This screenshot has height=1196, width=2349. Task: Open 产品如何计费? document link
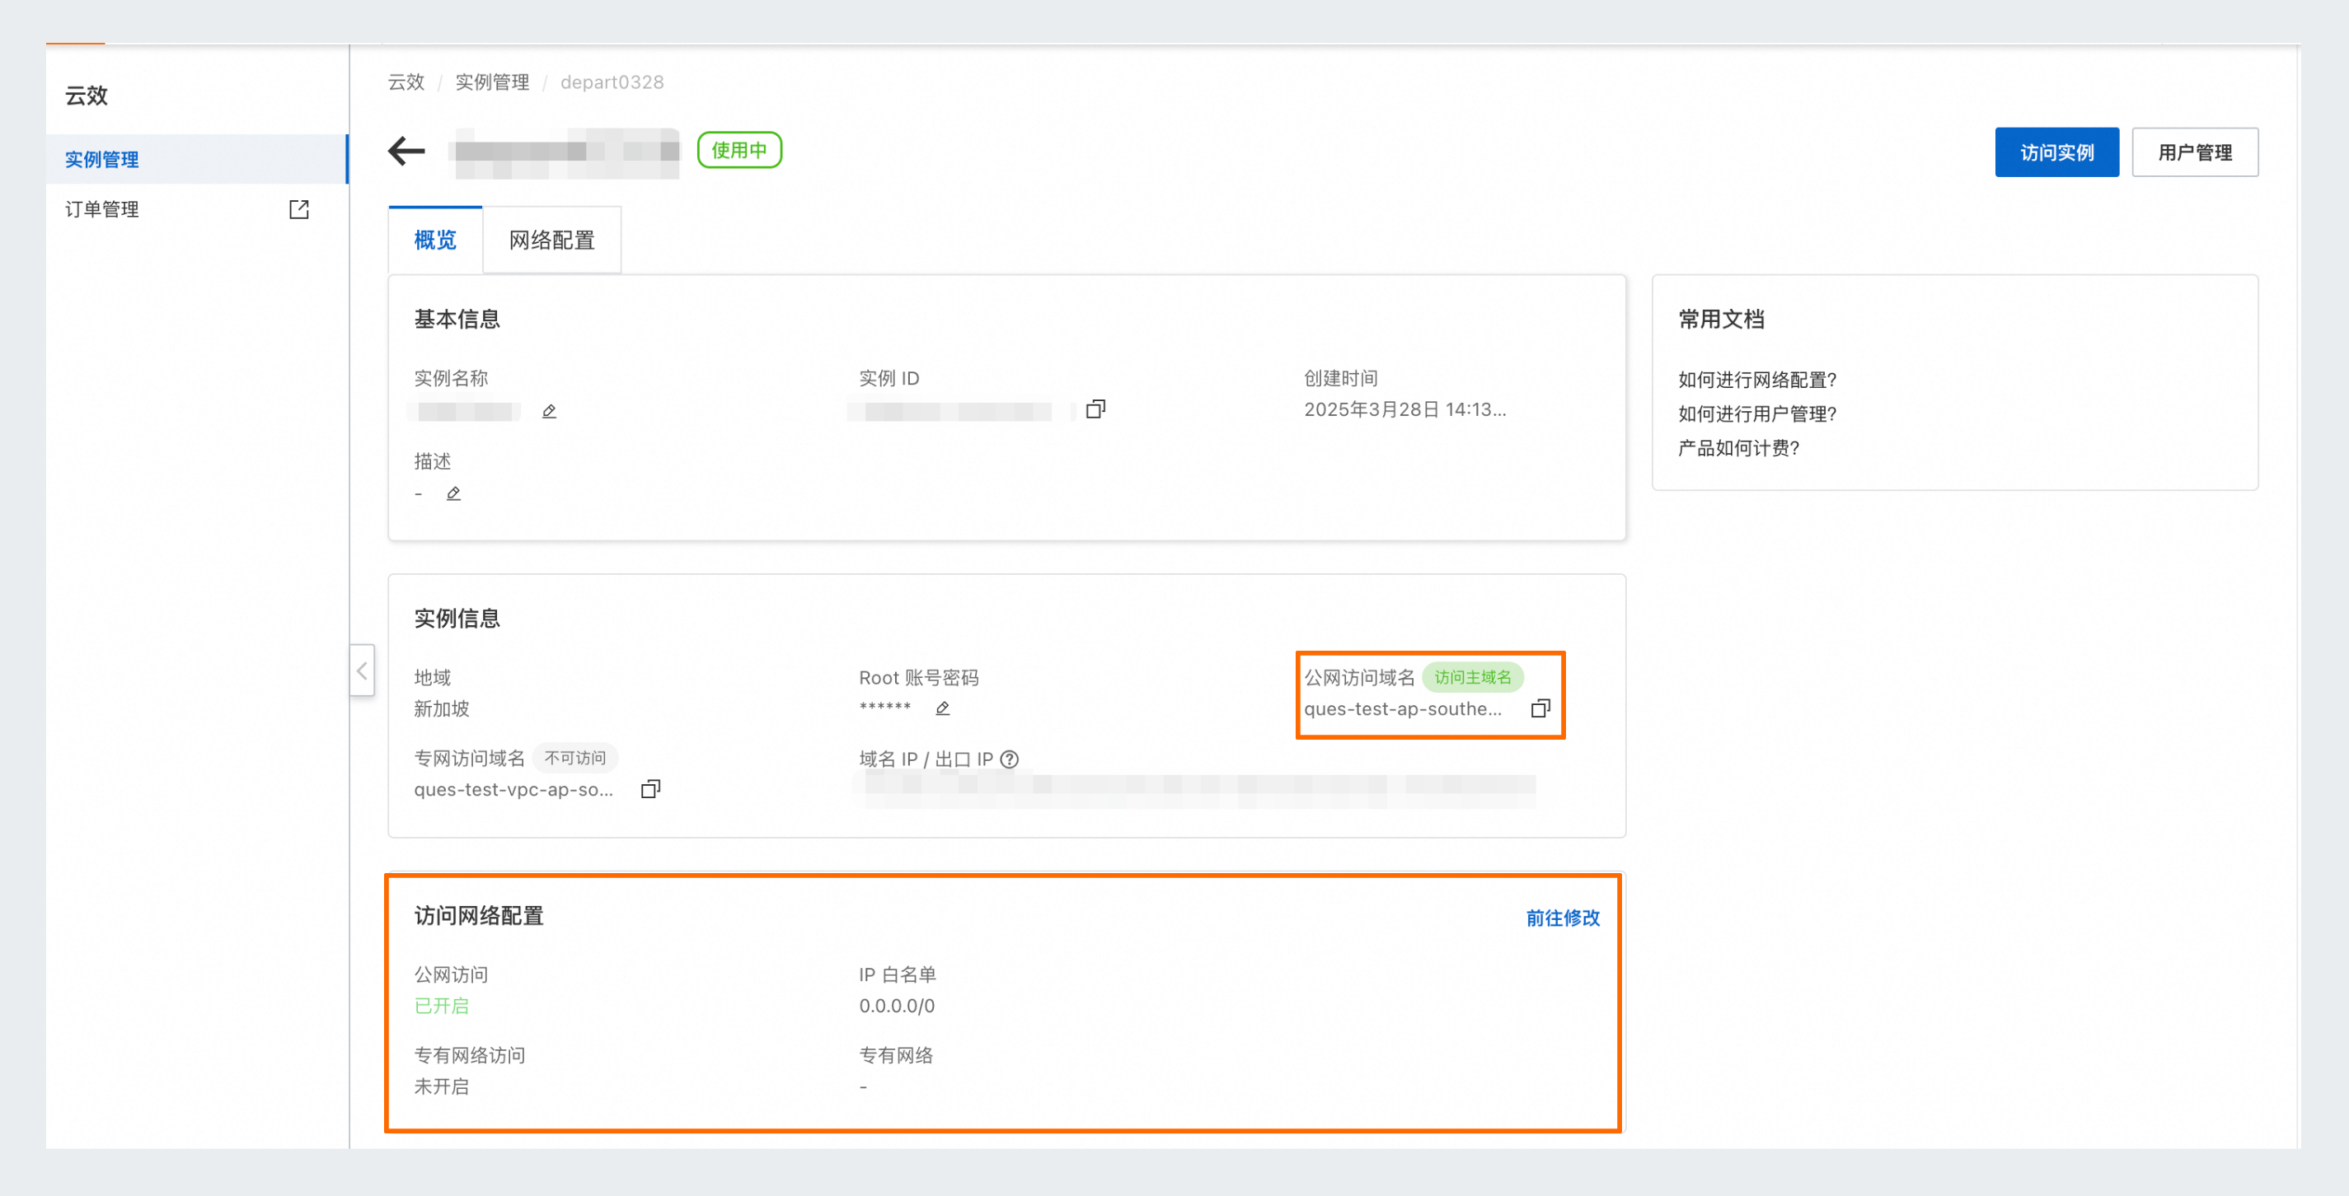coord(1738,447)
